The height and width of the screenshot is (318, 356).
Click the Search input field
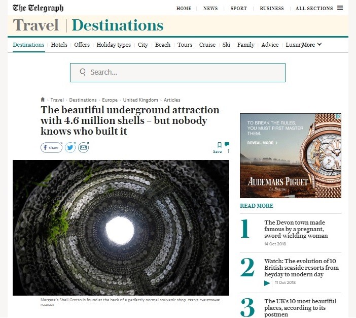(x=177, y=73)
